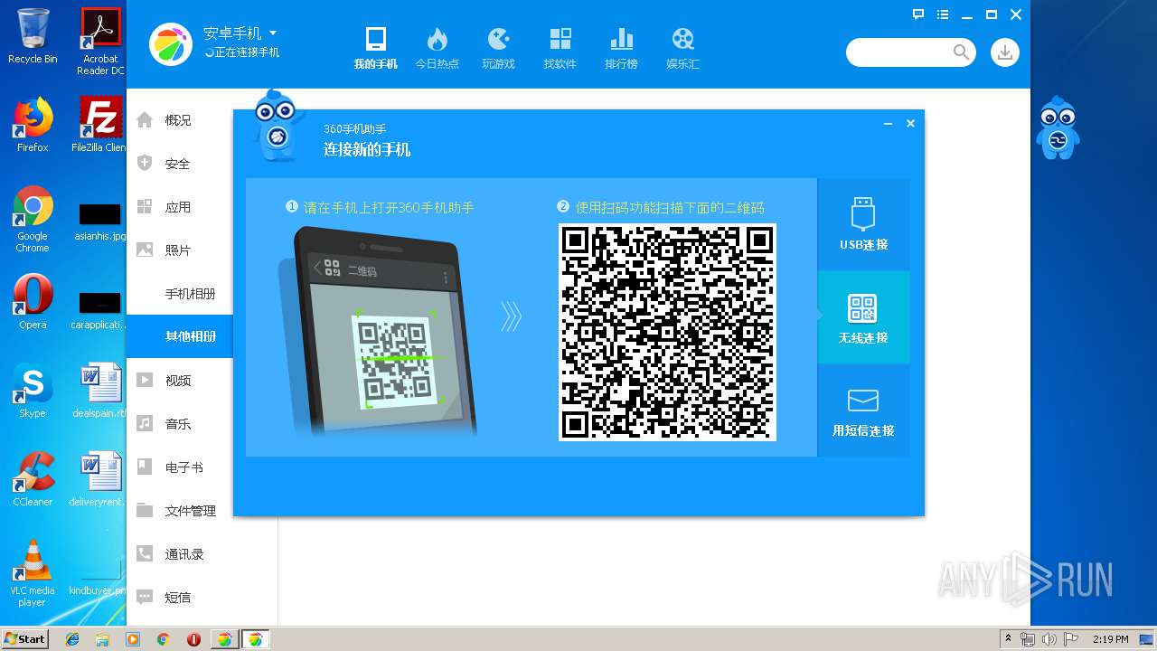The height and width of the screenshot is (651, 1157).
Task: Open the 排行榜 tab
Action: 621,48
